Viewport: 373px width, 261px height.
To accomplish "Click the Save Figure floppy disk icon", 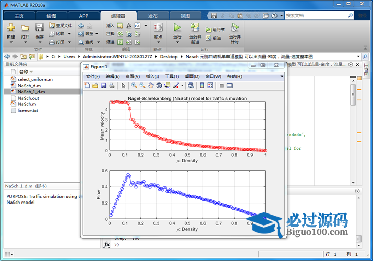I will [104, 86].
